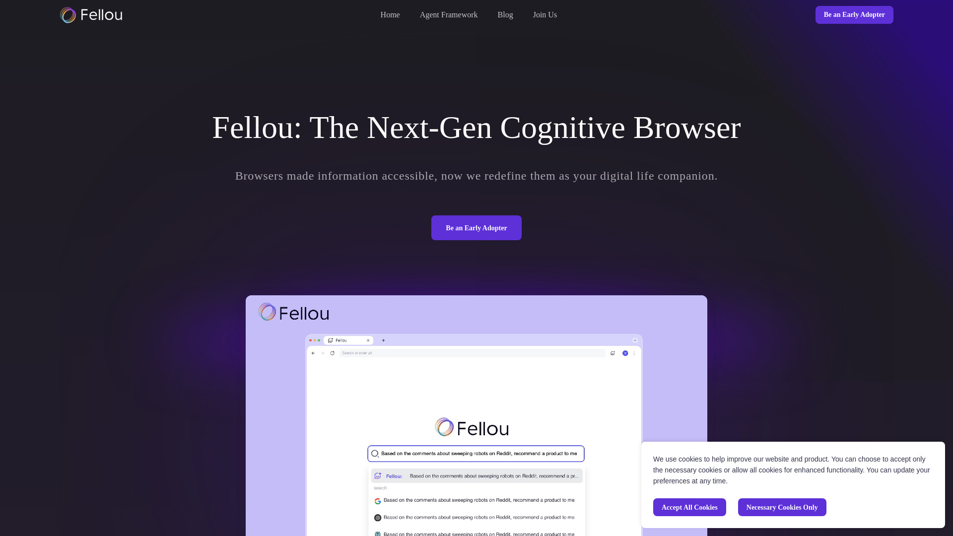953x536 pixels.
Task: Click the Blog nav menu item
Action: 505,14
